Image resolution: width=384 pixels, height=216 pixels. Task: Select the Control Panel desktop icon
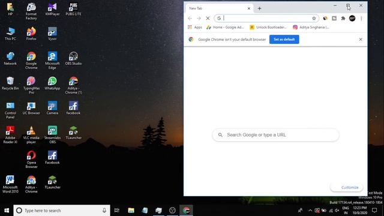tap(10, 110)
